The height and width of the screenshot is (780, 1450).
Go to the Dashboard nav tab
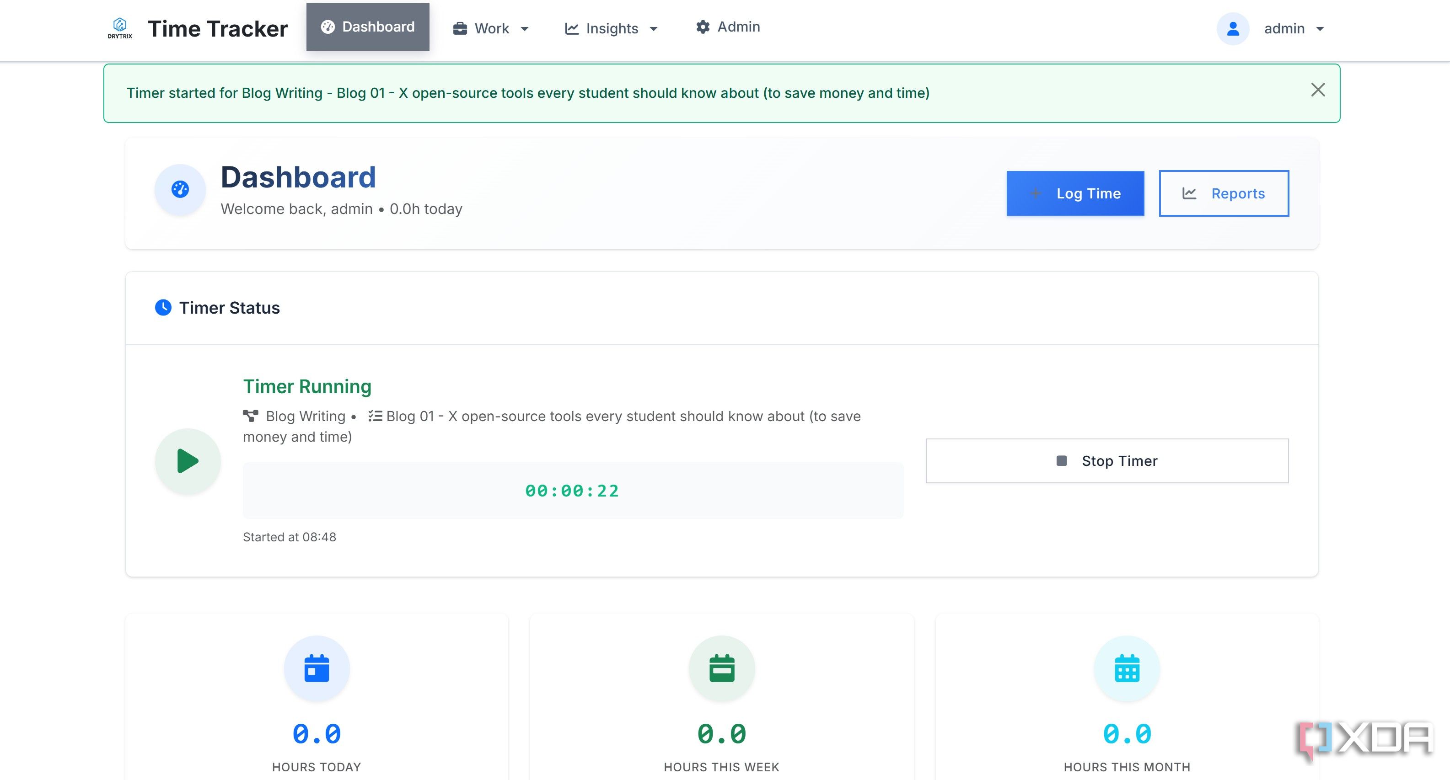pos(368,27)
